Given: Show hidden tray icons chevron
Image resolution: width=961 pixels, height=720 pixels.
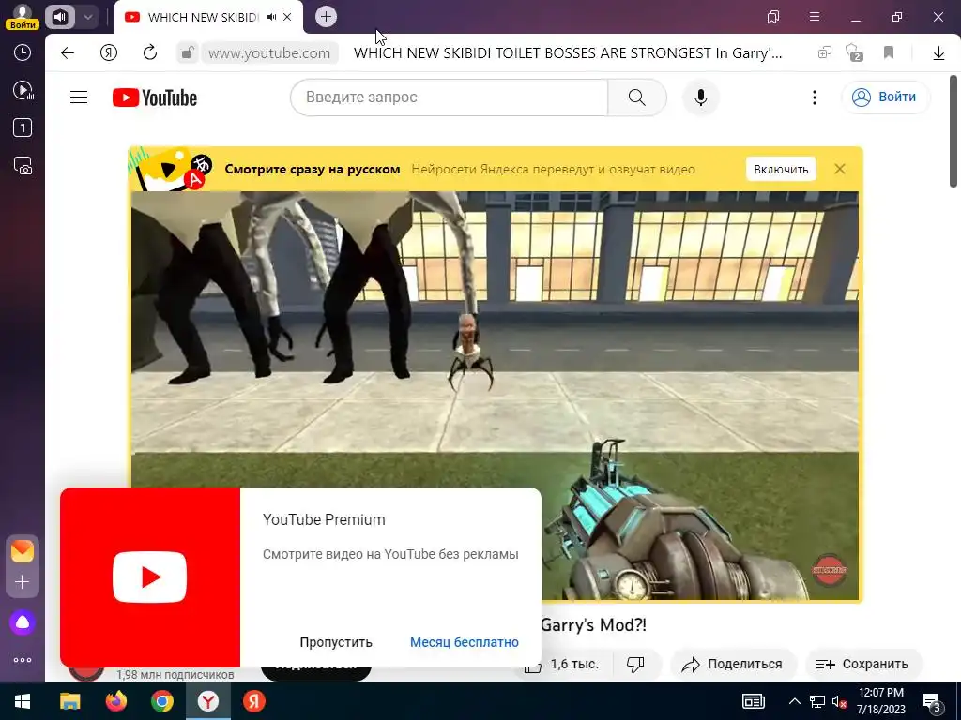Looking at the screenshot, I should [794, 701].
